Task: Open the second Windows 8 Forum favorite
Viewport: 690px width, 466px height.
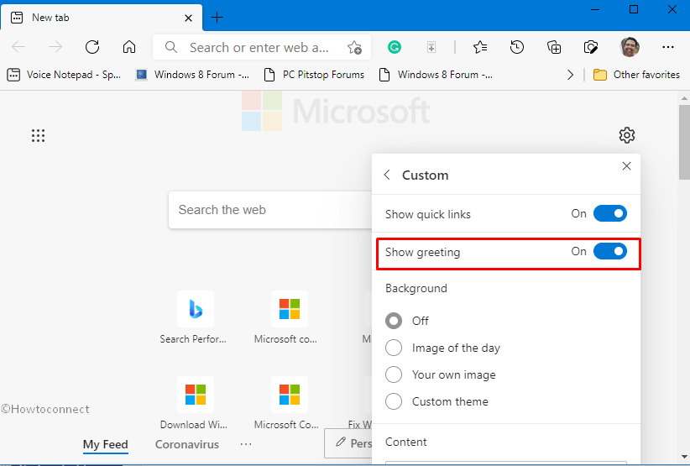Action: point(436,75)
